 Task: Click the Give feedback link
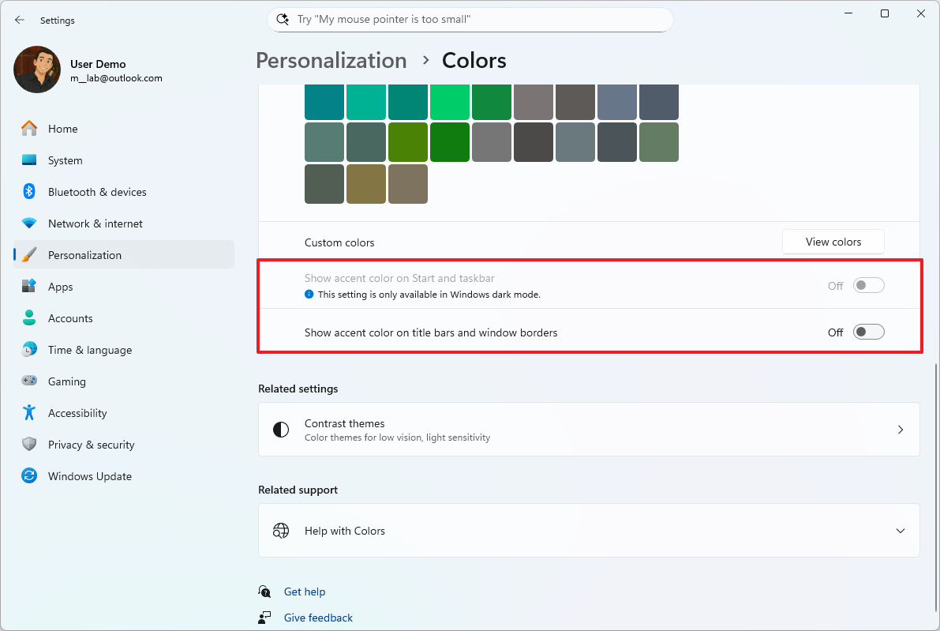pyautogui.click(x=317, y=617)
